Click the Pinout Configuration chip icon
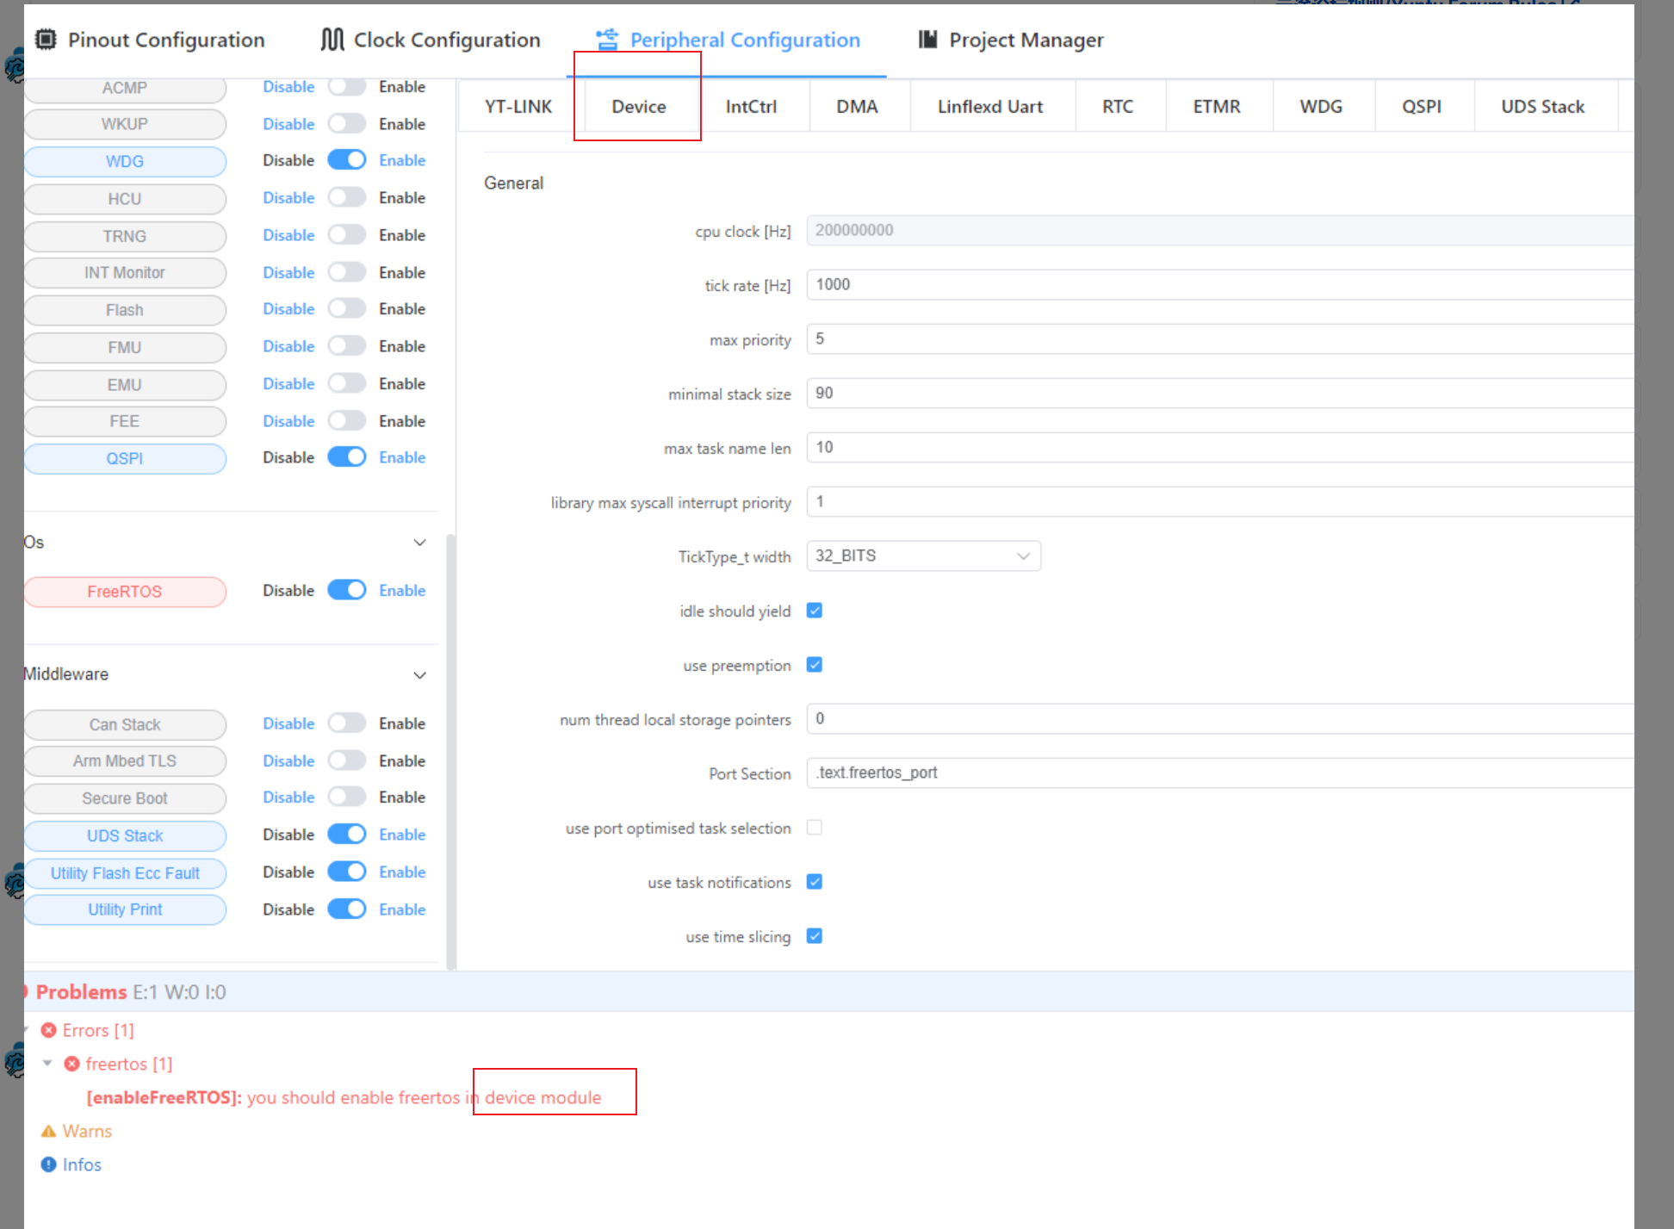Image resolution: width=1674 pixels, height=1229 pixels. pyautogui.click(x=46, y=40)
